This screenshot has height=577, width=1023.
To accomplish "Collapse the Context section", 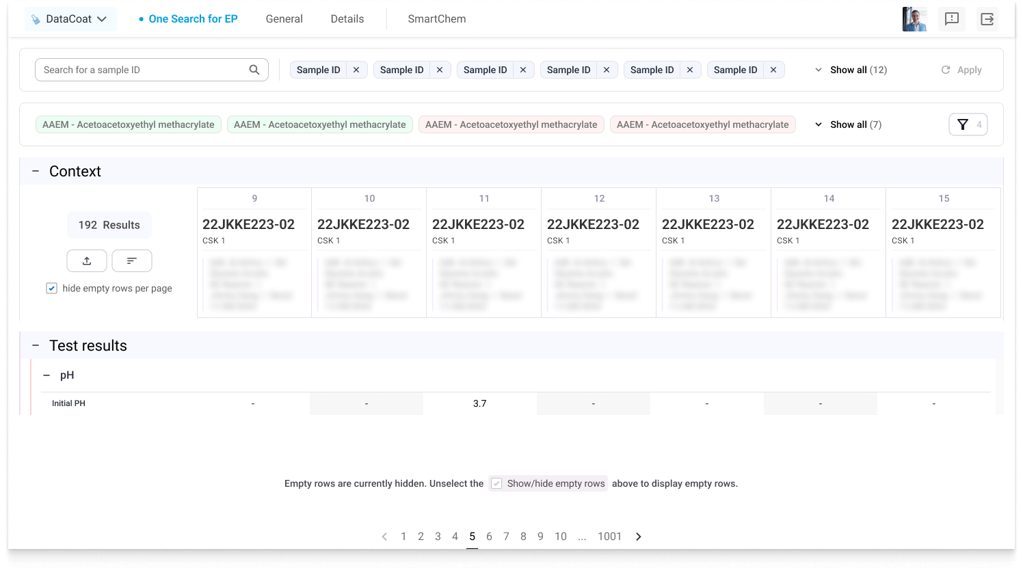I will 36,172.
